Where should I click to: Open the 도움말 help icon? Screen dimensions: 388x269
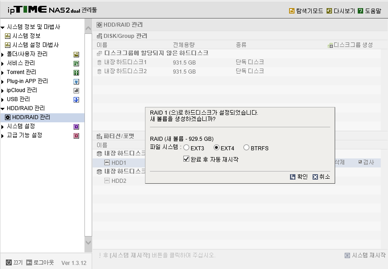point(360,11)
